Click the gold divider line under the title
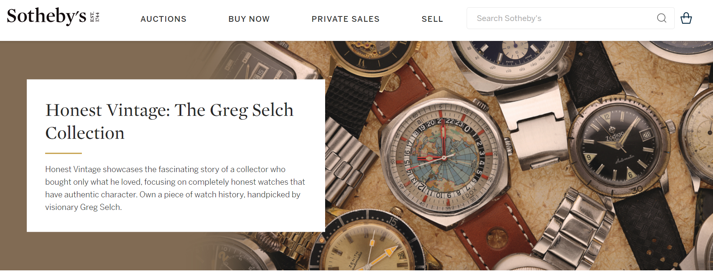Image resolution: width=713 pixels, height=278 pixels. (x=63, y=153)
